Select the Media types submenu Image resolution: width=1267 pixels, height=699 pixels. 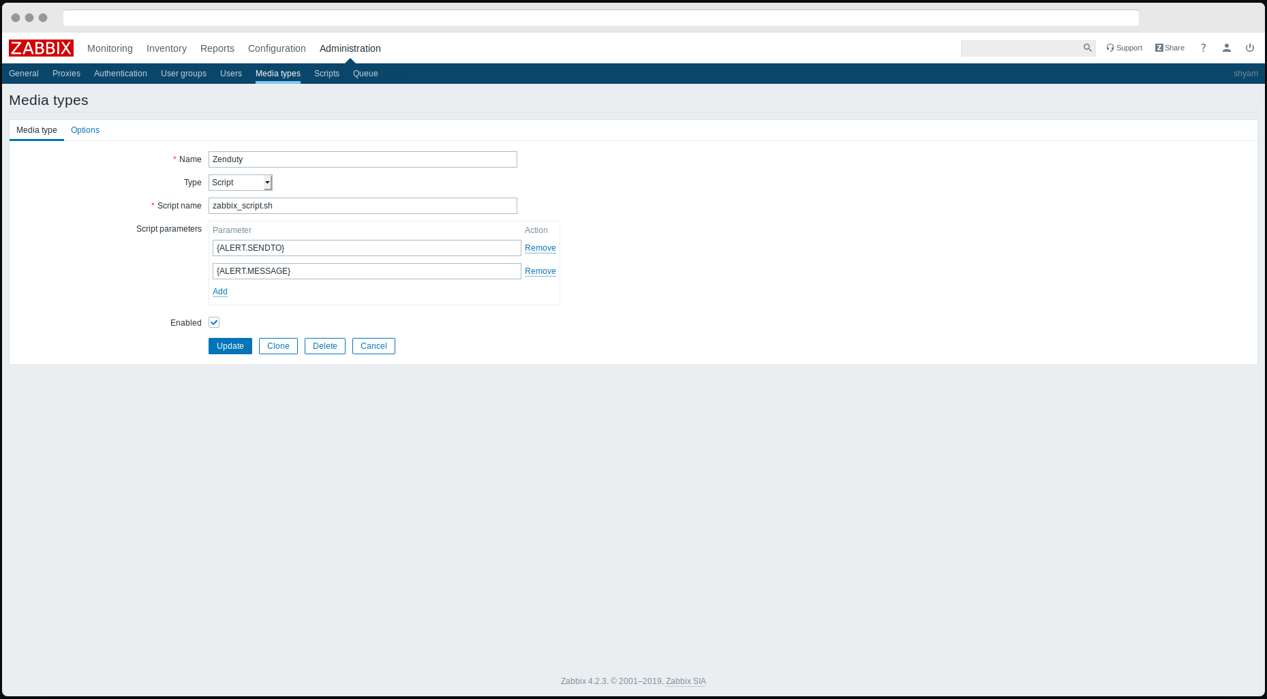(278, 74)
